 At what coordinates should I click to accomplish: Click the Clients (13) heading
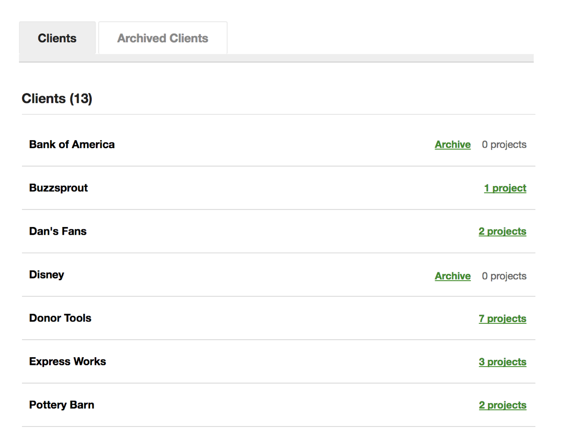tap(57, 98)
